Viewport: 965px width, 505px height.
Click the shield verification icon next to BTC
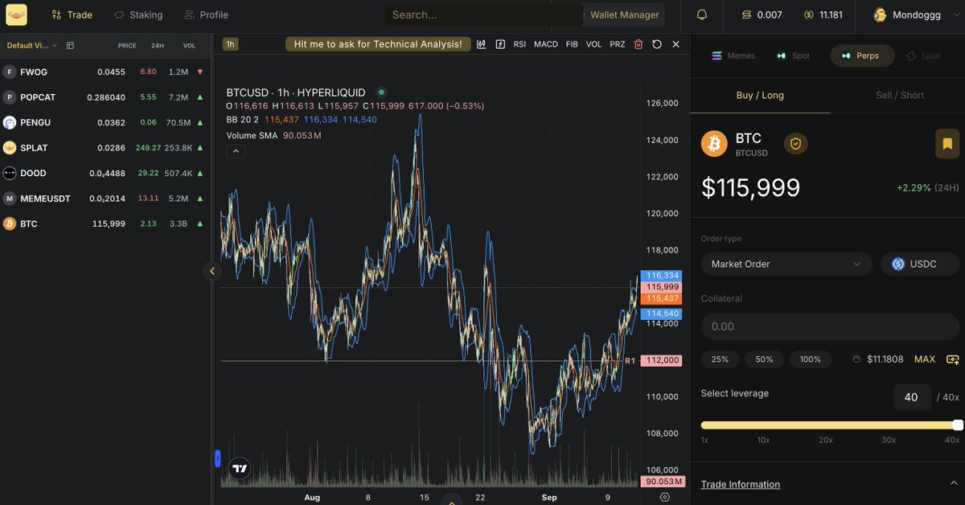point(795,143)
